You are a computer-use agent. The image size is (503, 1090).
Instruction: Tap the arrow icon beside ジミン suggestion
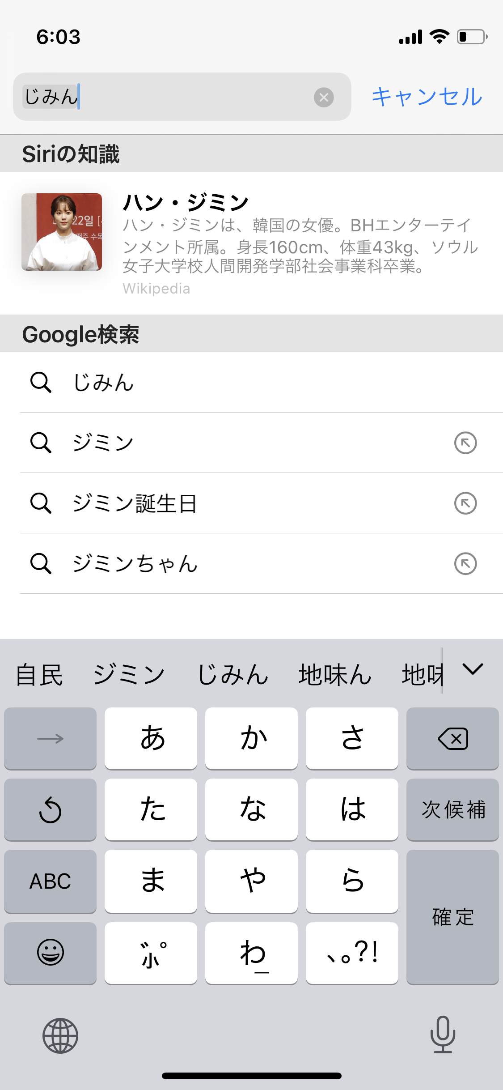(x=465, y=443)
